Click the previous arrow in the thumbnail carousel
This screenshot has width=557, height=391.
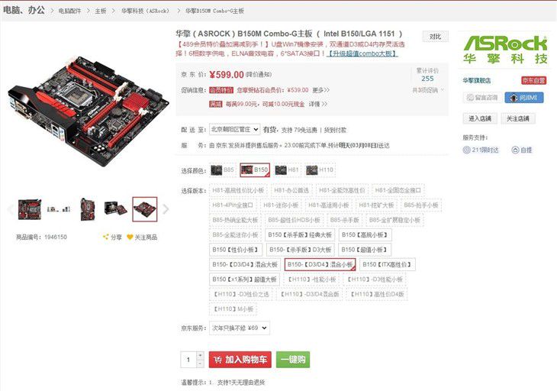pos(11,209)
